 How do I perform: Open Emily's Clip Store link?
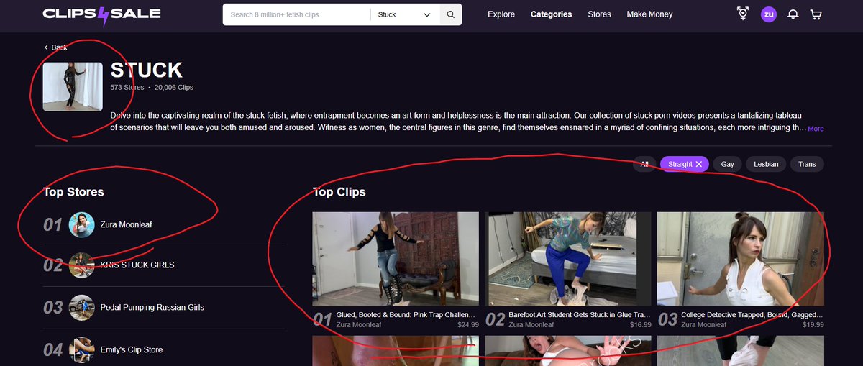pos(132,349)
